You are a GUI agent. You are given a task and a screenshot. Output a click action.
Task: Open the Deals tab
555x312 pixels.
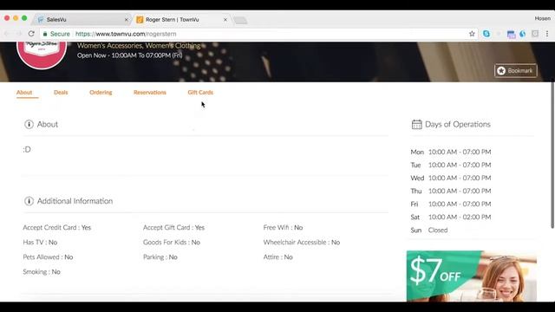coord(61,93)
